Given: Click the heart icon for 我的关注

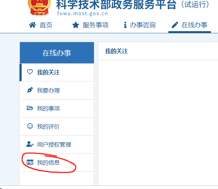Looking at the screenshot, I should pos(30,72).
